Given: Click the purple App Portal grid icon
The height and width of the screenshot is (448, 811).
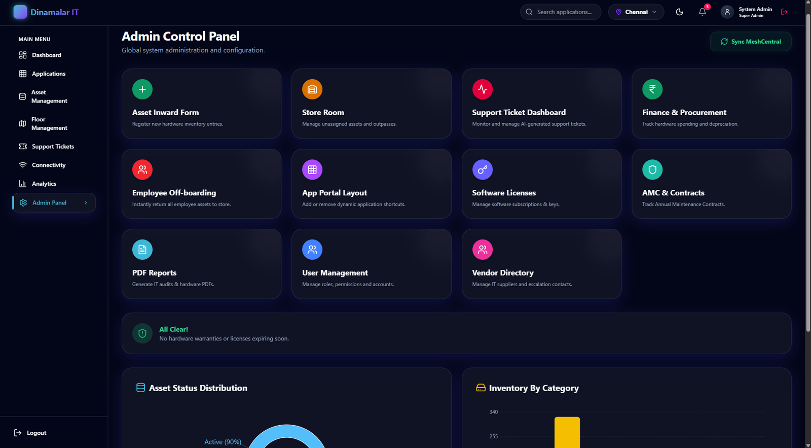Looking at the screenshot, I should (312, 169).
